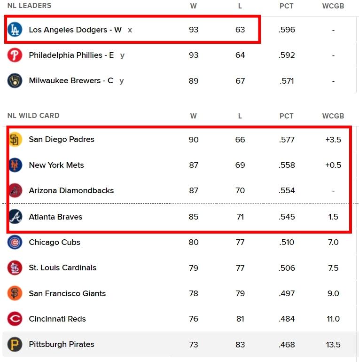Click the Chicago Cubs logo icon

[x=15, y=242]
